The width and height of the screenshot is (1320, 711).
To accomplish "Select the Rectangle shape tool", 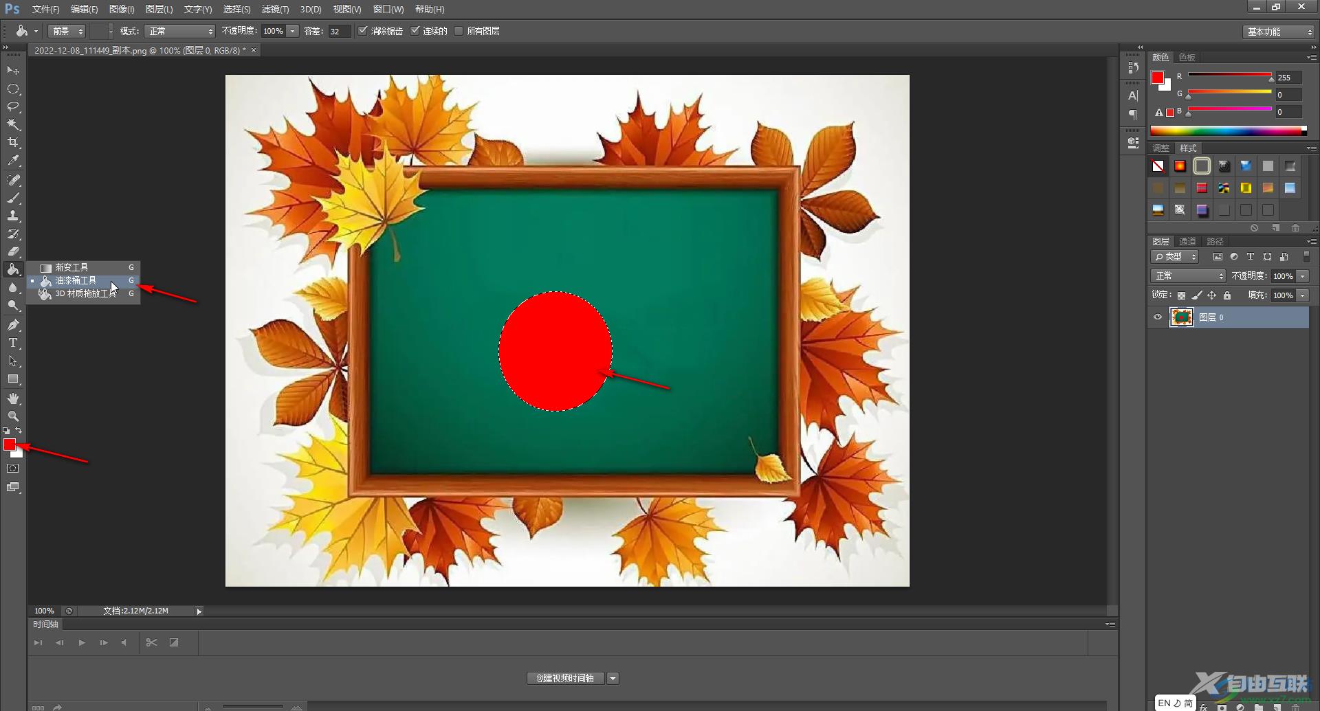I will [x=13, y=379].
